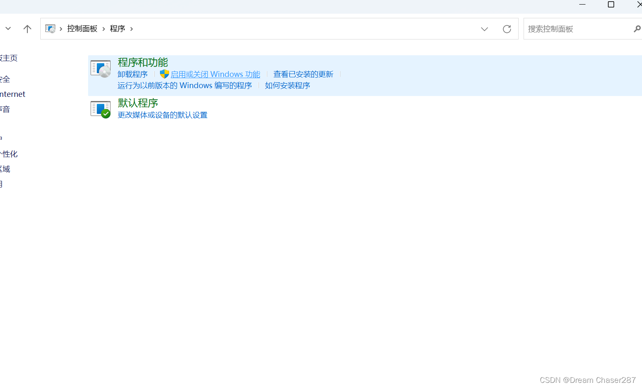Open 启用或关闭 Windows 功能 link
The width and height of the screenshot is (642, 387).
coord(215,74)
